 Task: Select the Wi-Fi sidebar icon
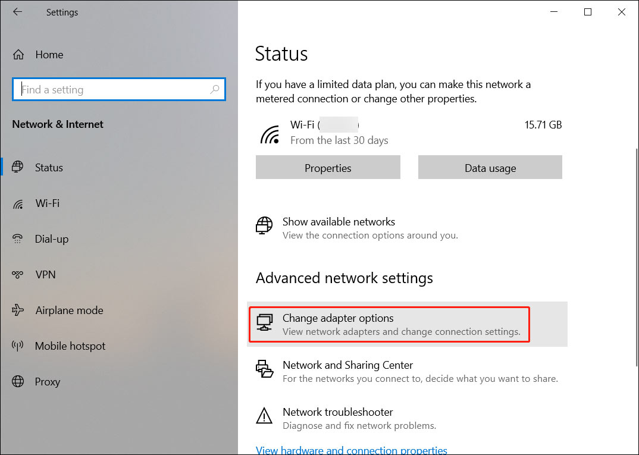click(18, 203)
